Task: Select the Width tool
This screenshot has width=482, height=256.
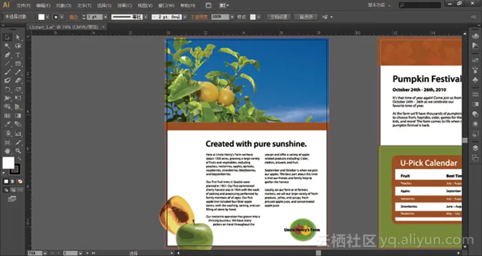Action: point(8,98)
